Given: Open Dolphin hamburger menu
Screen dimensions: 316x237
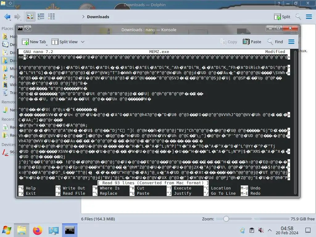Looking at the screenshot, I should click(x=309, y=17).
